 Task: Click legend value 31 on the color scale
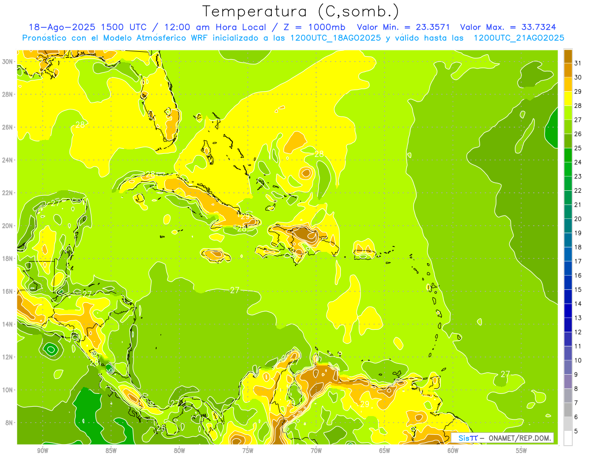point(578,63)
